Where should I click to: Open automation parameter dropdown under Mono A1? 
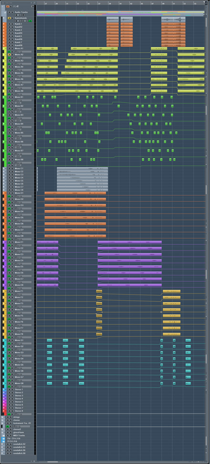[23, 52]
